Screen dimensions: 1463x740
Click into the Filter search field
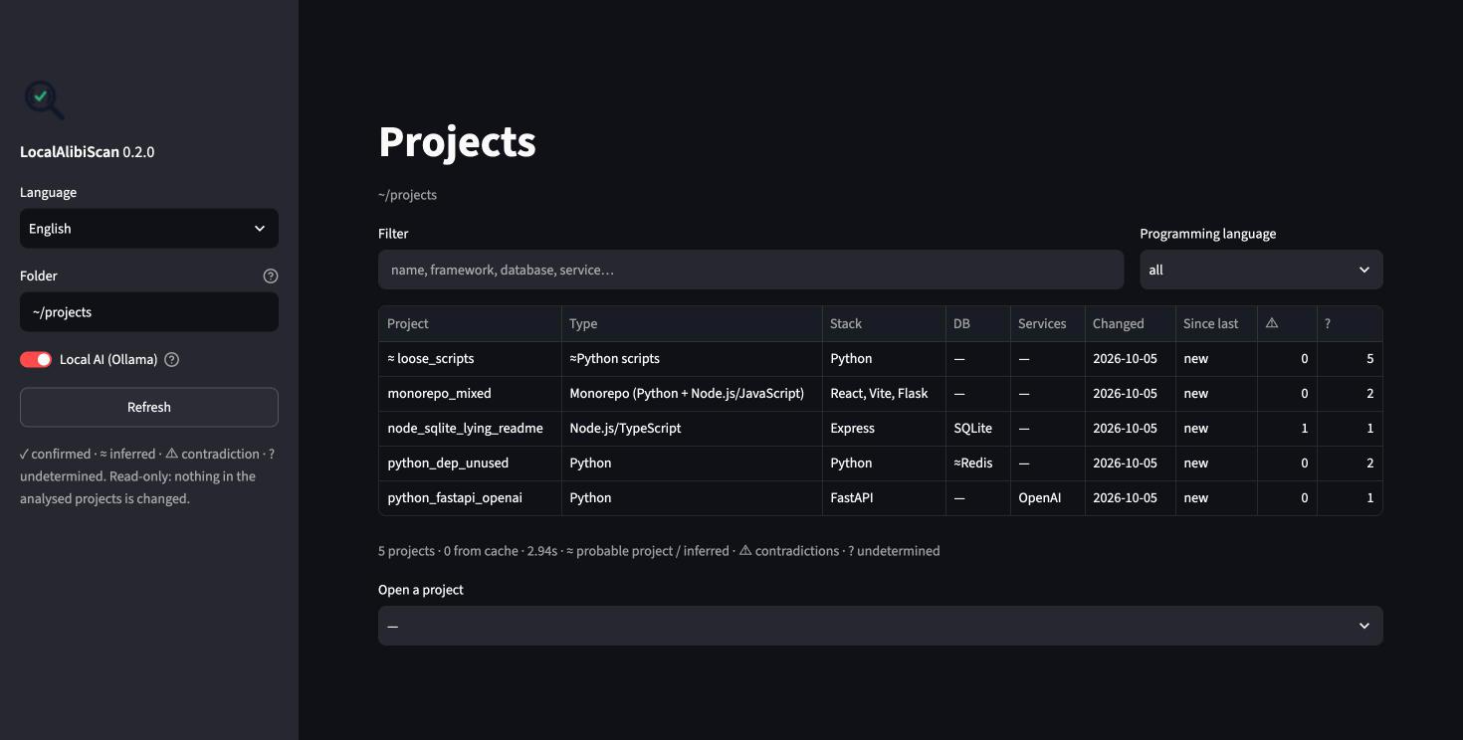point(750,270)
